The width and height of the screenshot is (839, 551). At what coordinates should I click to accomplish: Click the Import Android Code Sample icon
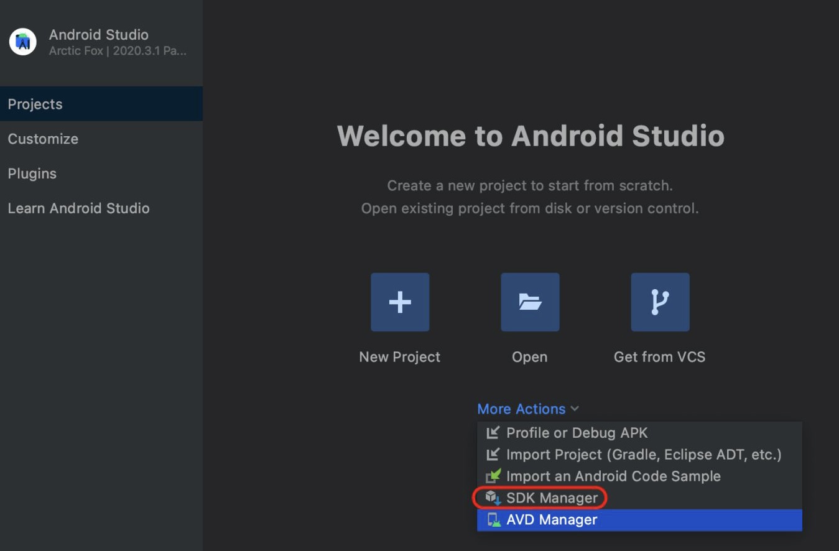pyautogui.click(x=493, y=476)
